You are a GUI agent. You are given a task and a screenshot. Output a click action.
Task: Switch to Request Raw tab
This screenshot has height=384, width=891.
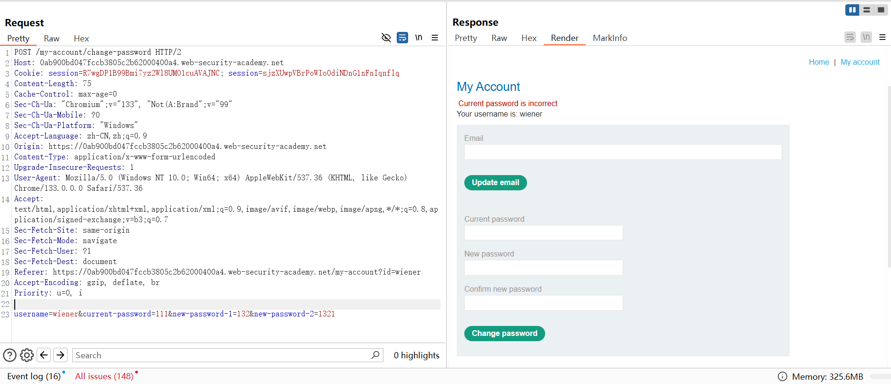[x=51, y=39]
